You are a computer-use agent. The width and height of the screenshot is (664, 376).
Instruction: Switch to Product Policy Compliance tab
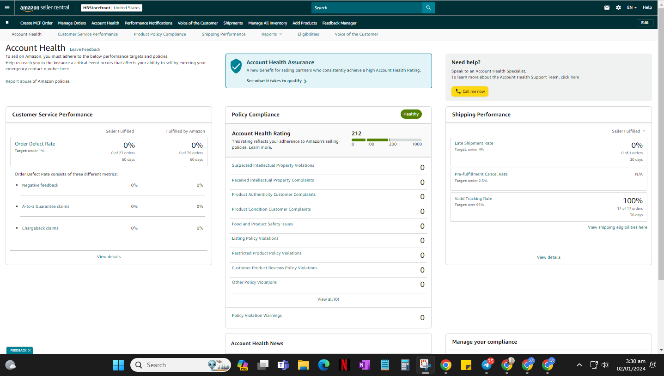point(160,34)
